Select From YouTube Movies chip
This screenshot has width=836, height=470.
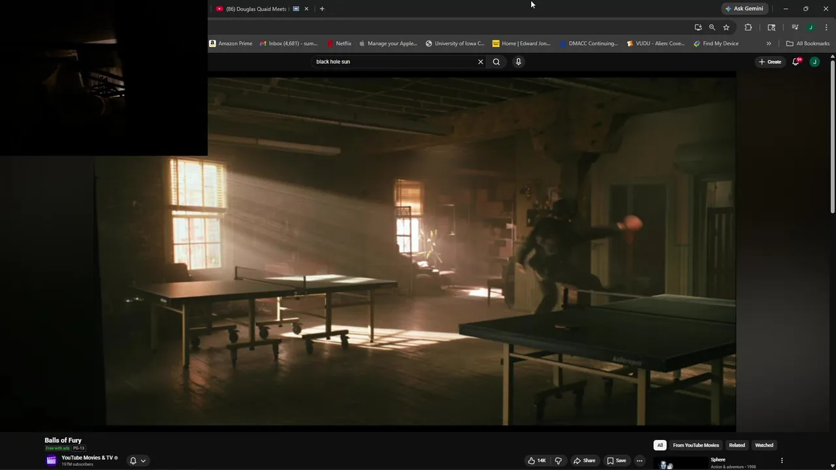coord(696,445)
